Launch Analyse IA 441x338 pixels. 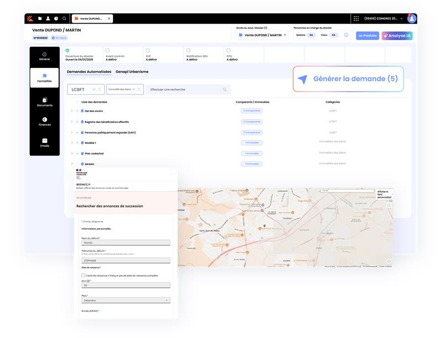[397, 36]
